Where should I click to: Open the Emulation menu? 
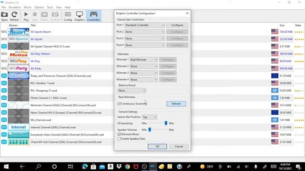15,7
